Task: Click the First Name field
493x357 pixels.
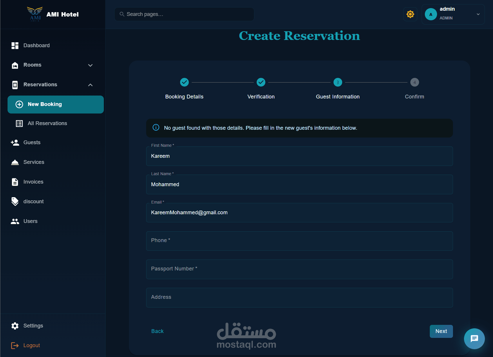Action: [299, 156]
